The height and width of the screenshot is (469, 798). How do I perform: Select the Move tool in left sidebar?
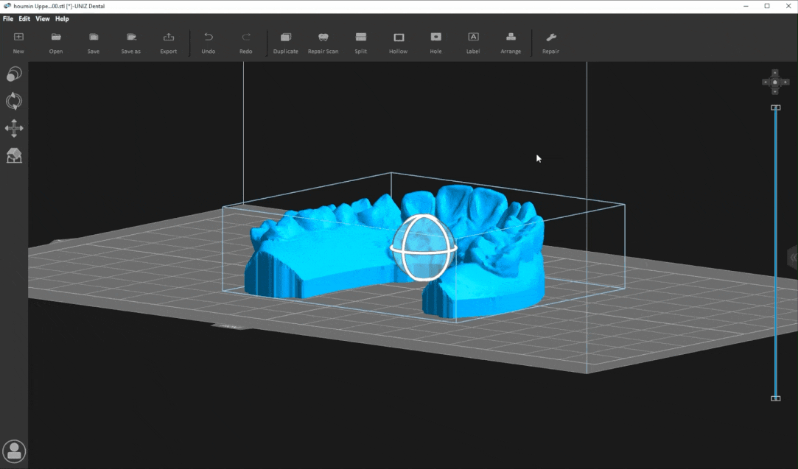coord(14,129)
